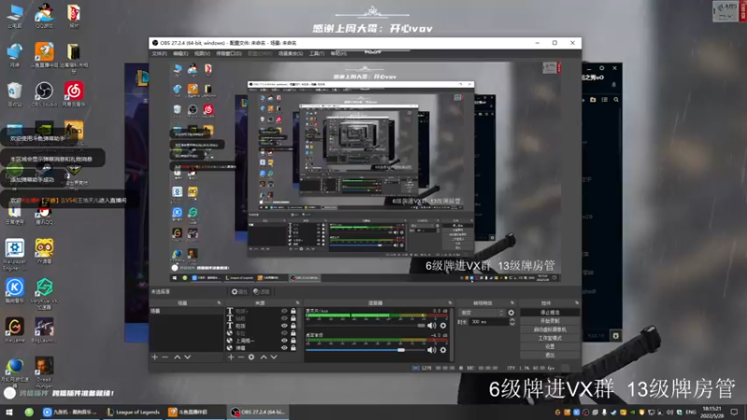Switch to League of Legends in the taskbar

click(x=133, y=412)
